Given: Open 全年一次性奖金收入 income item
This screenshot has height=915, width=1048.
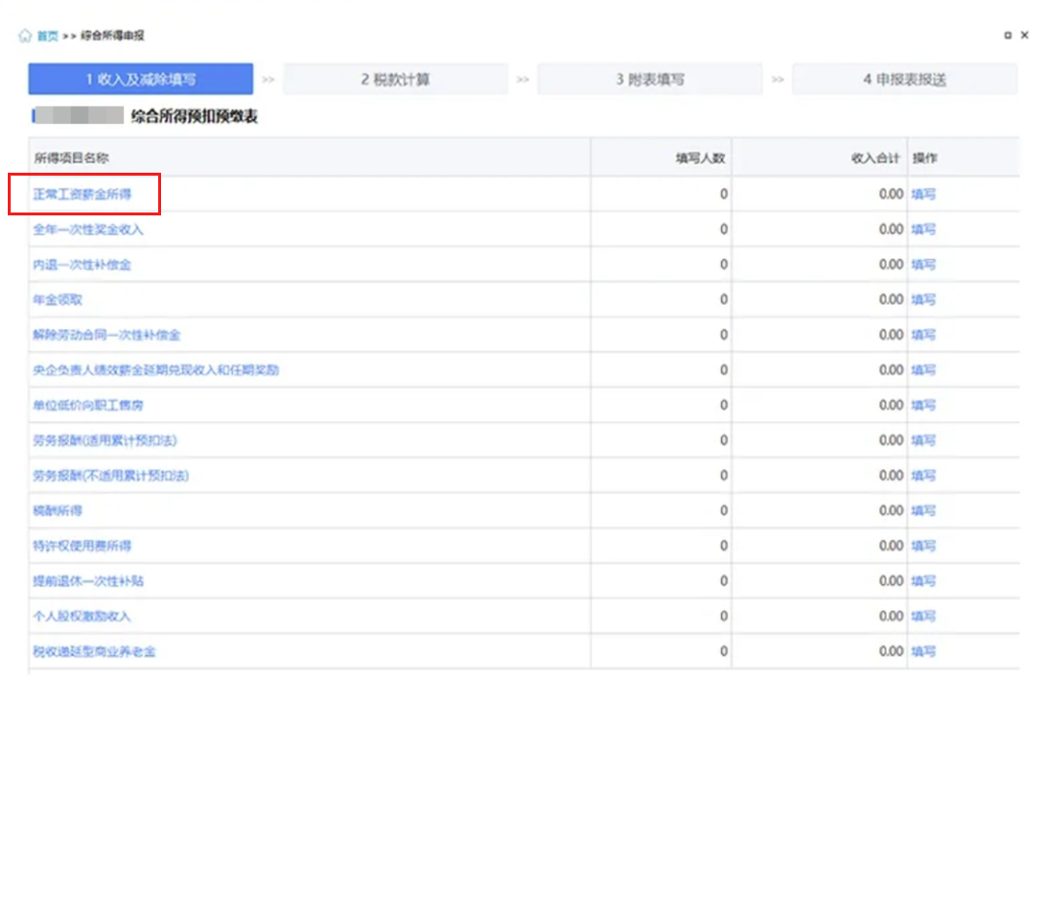Looking at the screenshot, I should coord(88,230).
